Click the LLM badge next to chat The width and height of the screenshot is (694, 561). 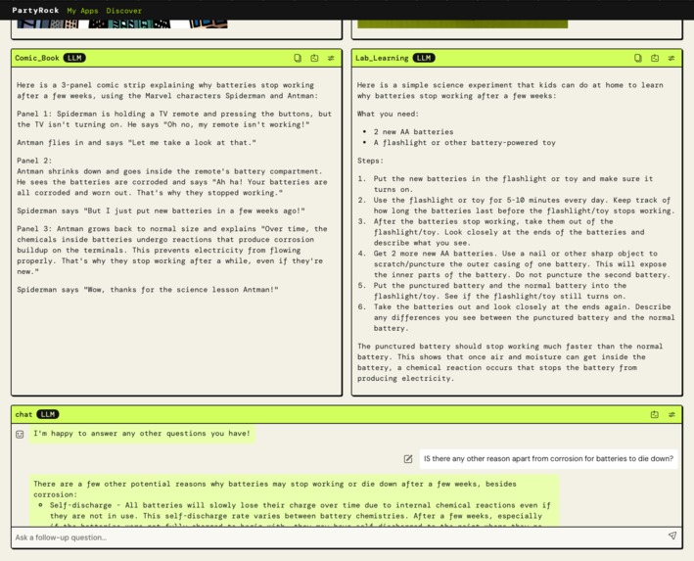48,414
